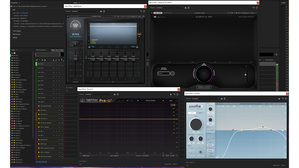Delete preset trash icon in WNS Mono window

tap(104, 11)
